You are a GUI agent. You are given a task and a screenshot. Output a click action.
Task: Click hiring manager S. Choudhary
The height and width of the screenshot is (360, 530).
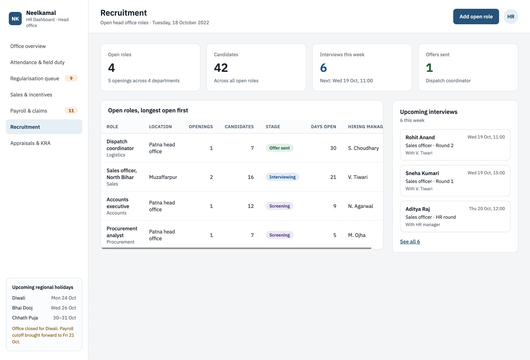[x=363, y=148]
